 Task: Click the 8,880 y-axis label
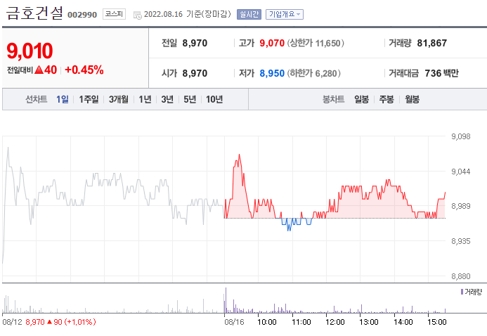pos(461,276)
